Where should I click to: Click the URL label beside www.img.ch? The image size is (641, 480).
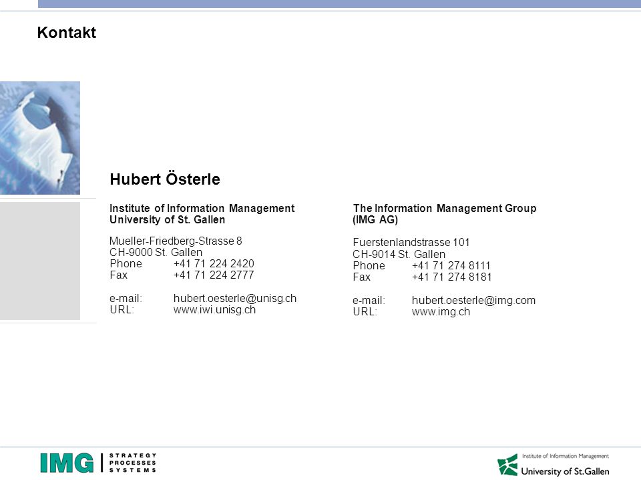point(365,312)
